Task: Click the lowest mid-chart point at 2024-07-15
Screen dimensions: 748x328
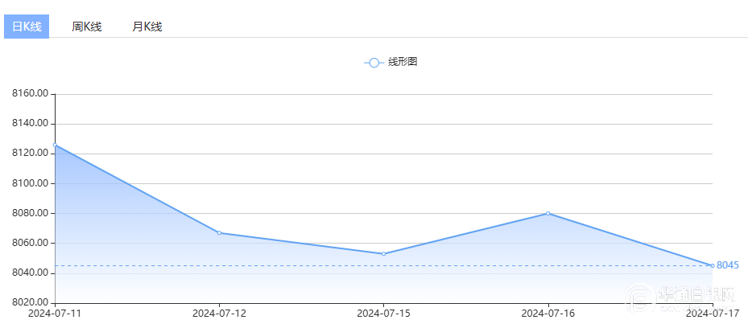Action: pos(383,254)
